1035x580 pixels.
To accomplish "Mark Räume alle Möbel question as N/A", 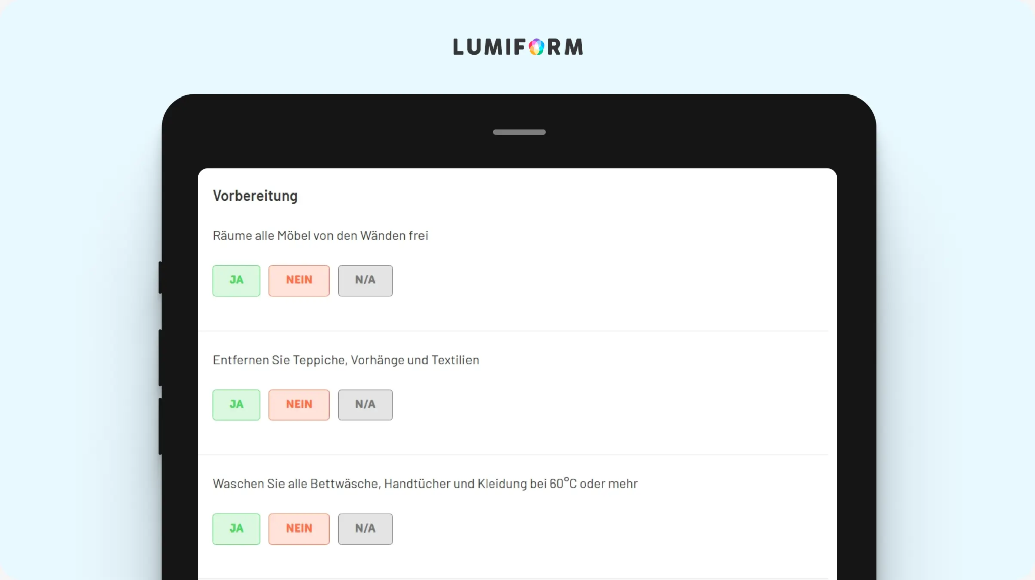I will click(365, 280).
